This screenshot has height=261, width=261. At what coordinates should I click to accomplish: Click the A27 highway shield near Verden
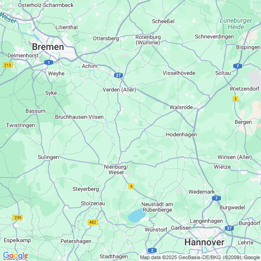(x=118, y=75)
